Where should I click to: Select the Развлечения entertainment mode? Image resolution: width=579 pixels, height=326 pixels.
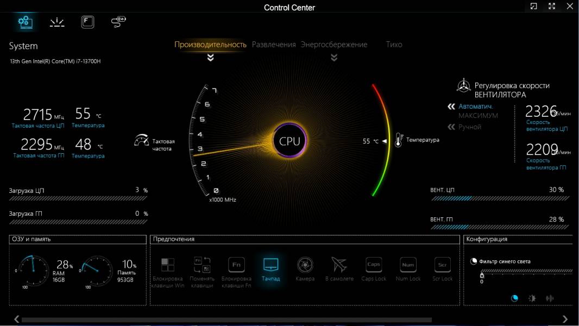pyautogui.click(x=274, y=45)
